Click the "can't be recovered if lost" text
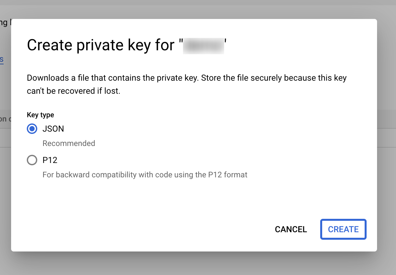This screenshot has height=275, width=396. [x=74, y=91]
